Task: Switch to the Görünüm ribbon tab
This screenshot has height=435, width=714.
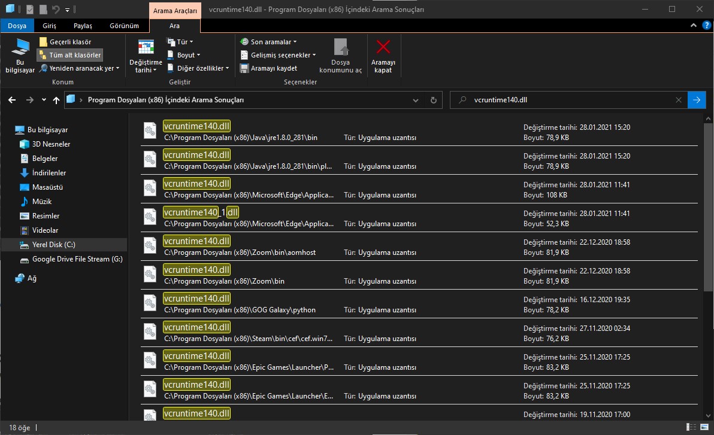Action: pos(124,26)
